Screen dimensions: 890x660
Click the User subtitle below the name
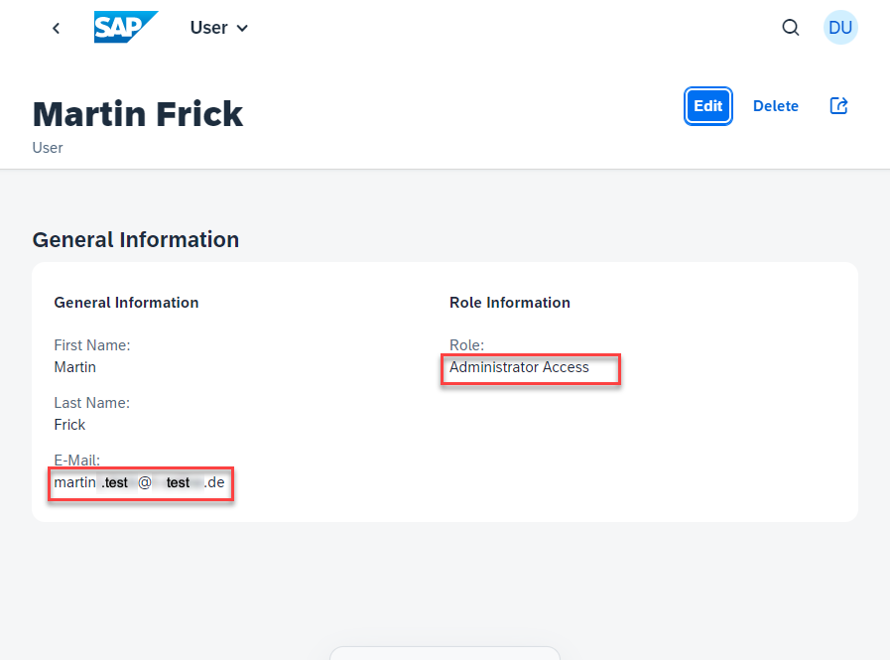pos(48,148)
